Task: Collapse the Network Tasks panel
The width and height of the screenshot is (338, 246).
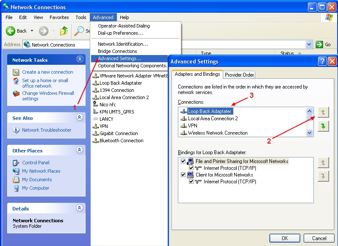Action: tap(79, 60)
